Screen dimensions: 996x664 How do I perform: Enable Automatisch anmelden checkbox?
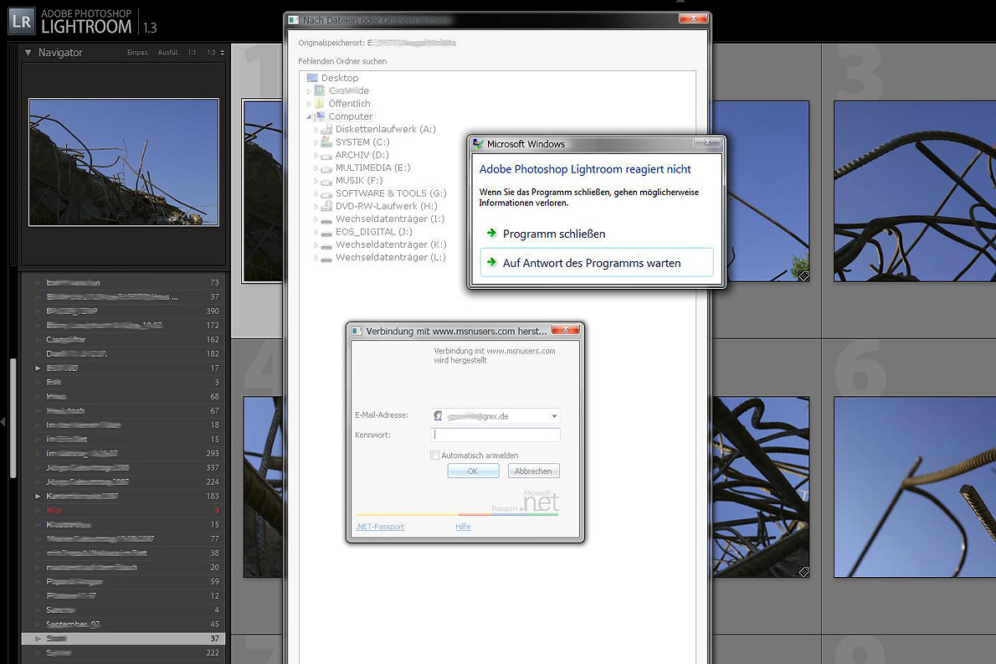(x=434, y=455)
